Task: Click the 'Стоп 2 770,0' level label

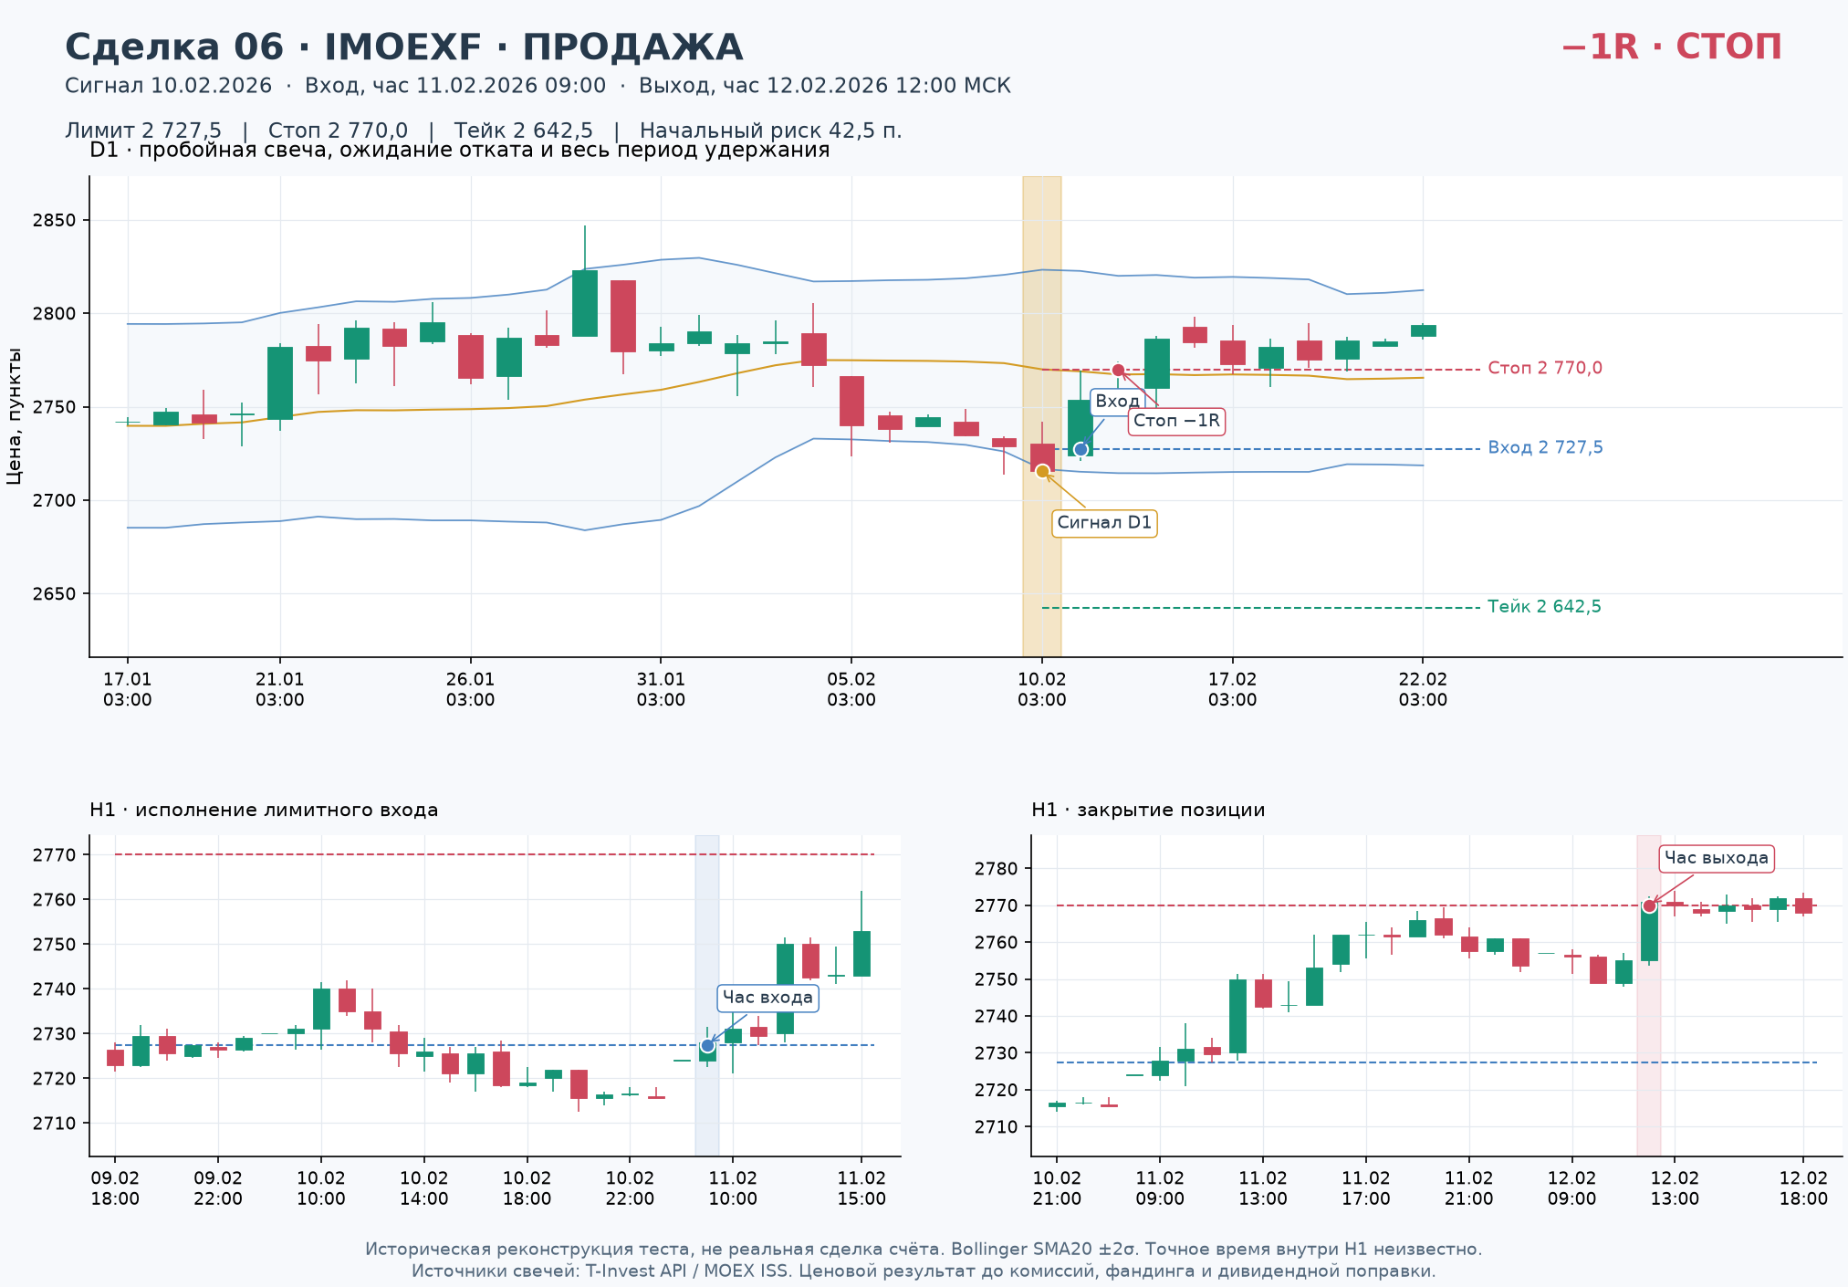Action: point(1545,368)
